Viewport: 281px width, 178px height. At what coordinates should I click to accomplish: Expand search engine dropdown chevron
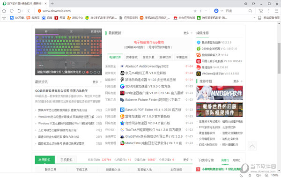coord(222,11)
